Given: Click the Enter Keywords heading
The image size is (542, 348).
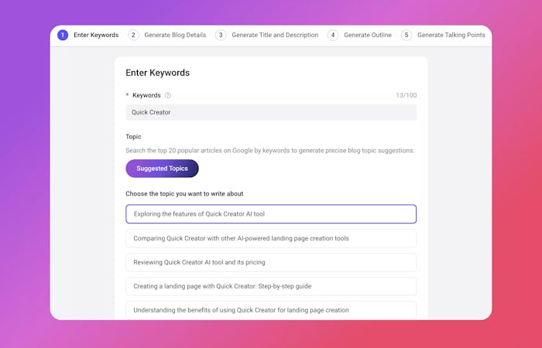Looking at the screenshot, I should (158, 73).
